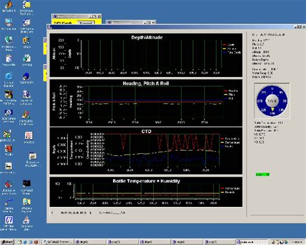306x245 pixels.
Task: Click the red quick launch icon in taskbar
Action: tap(36, 242)
